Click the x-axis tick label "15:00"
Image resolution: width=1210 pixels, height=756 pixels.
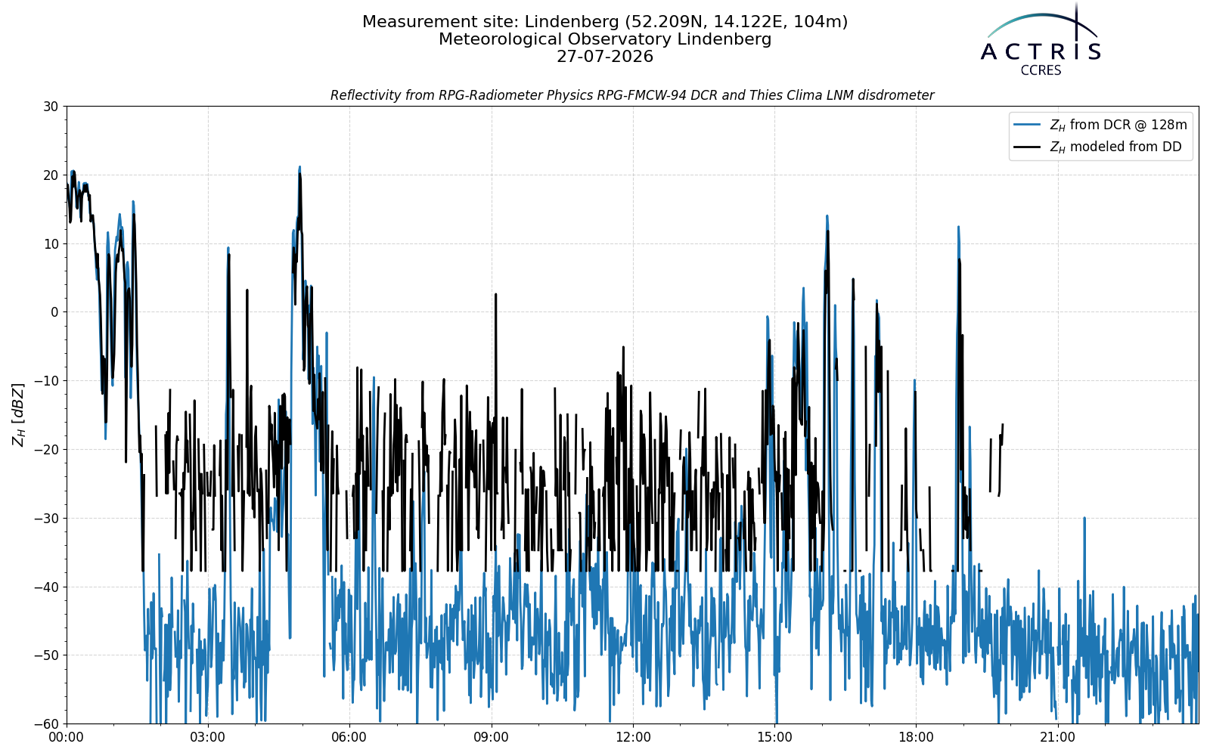(x=774, y=737)
